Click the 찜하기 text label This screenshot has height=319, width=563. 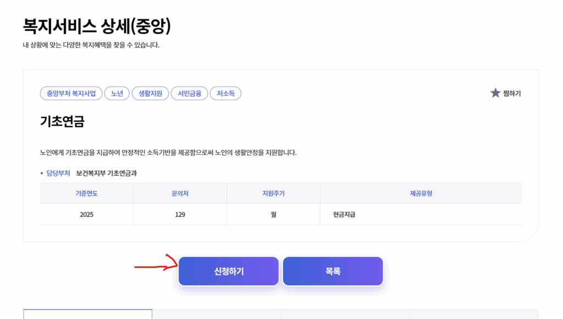pos(512,94)
